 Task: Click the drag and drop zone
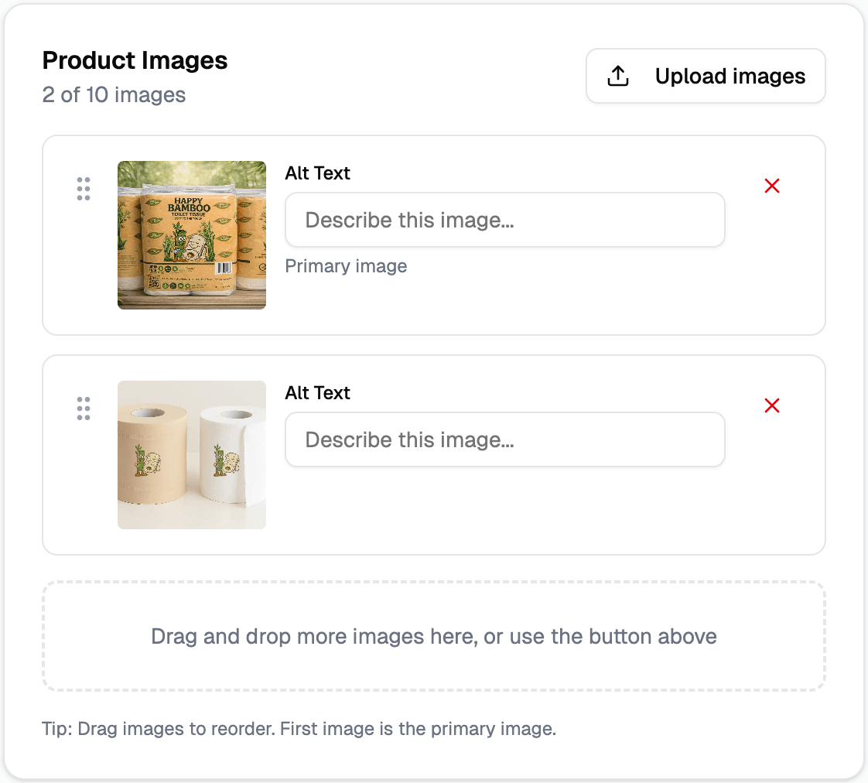434,636
